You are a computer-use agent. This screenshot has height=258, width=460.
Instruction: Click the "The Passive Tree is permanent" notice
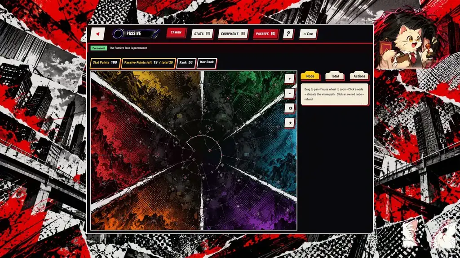128,48
